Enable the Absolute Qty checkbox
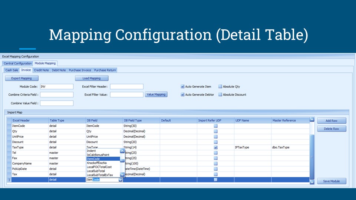356x200 pixels. tap(220, 86)
